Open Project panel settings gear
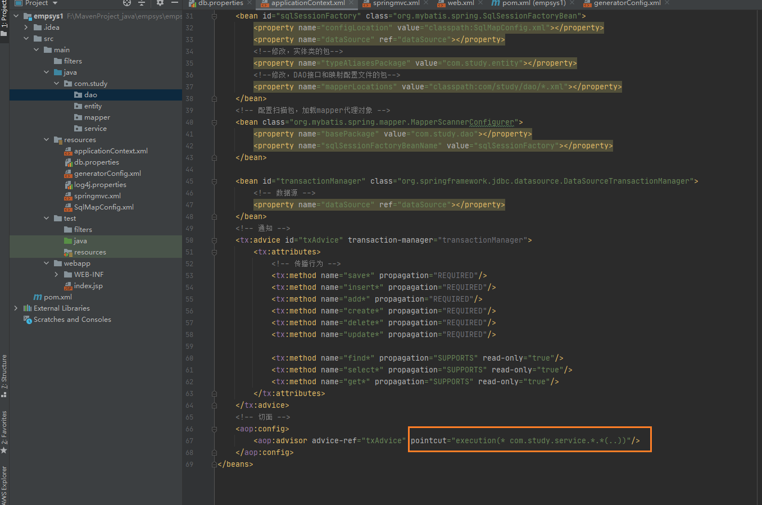Viewport: 762px width, 505px height. [160, 3]
